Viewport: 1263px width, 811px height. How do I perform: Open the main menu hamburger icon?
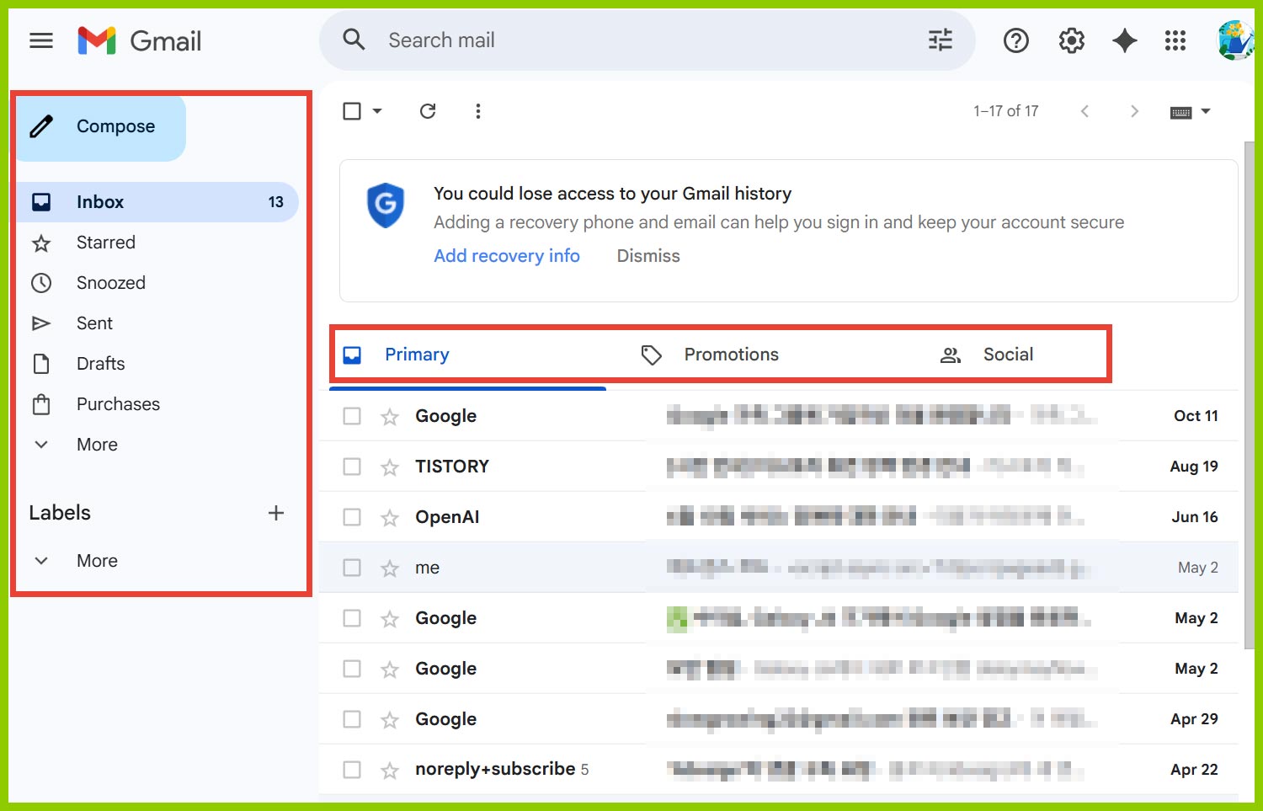40,40
